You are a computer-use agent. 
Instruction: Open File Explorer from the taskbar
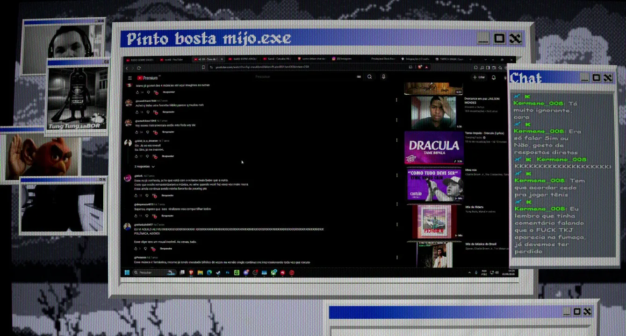200,273
